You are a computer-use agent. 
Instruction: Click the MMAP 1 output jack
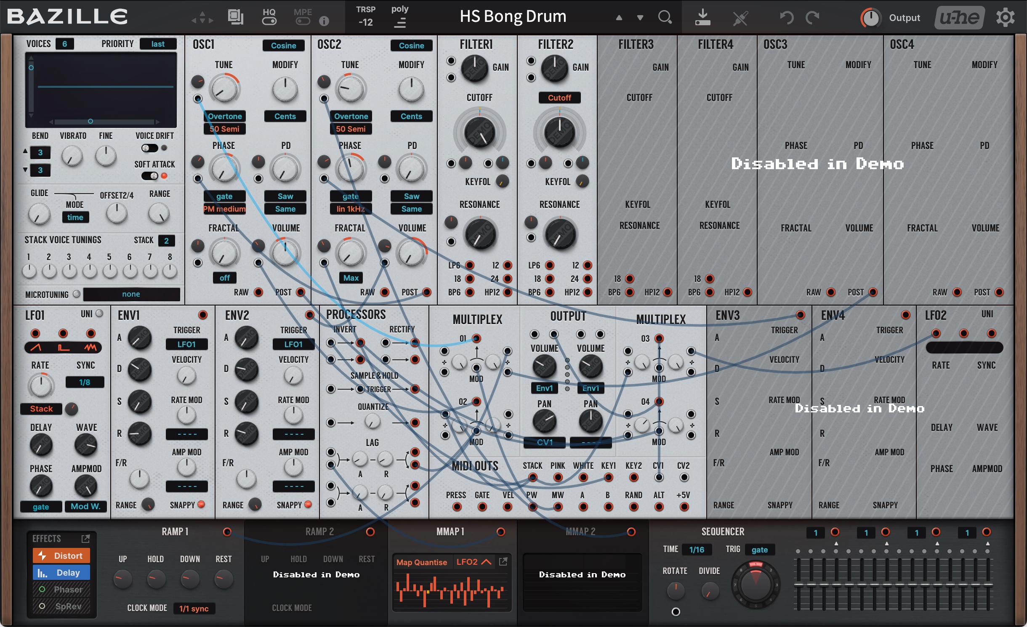tap(500, 532)
